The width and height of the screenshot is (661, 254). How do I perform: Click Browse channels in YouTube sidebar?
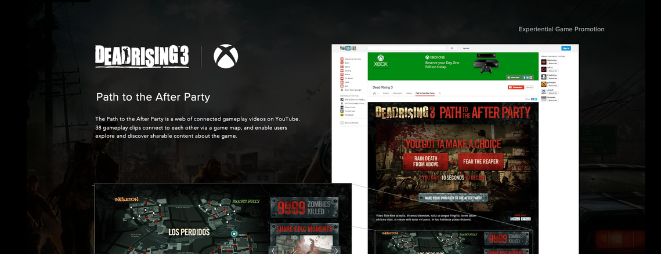pyautogui.click(x=349, y=123)
